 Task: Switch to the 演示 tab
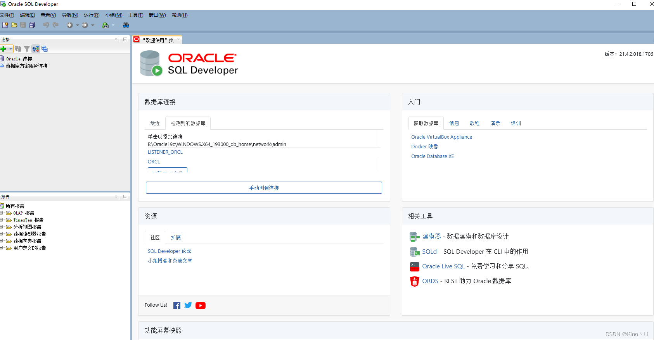coord(495,123)
